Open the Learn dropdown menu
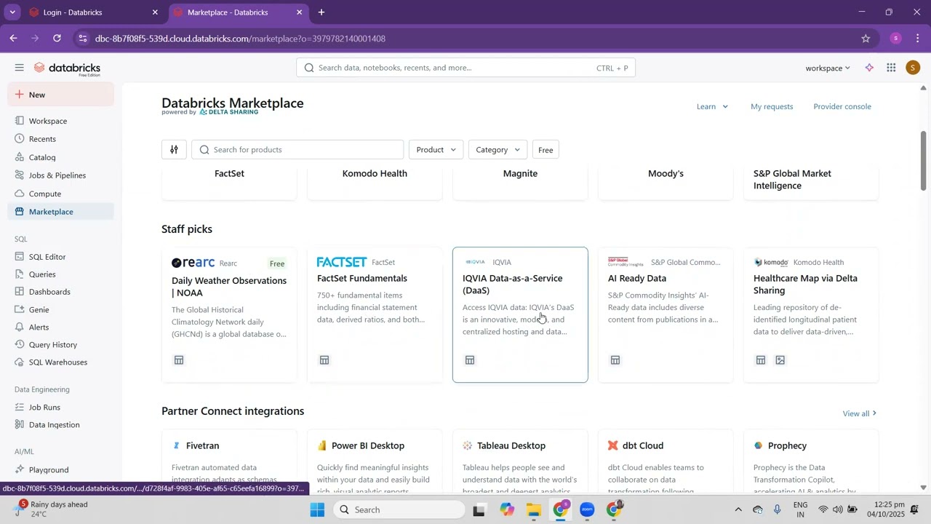 (712, 106)
